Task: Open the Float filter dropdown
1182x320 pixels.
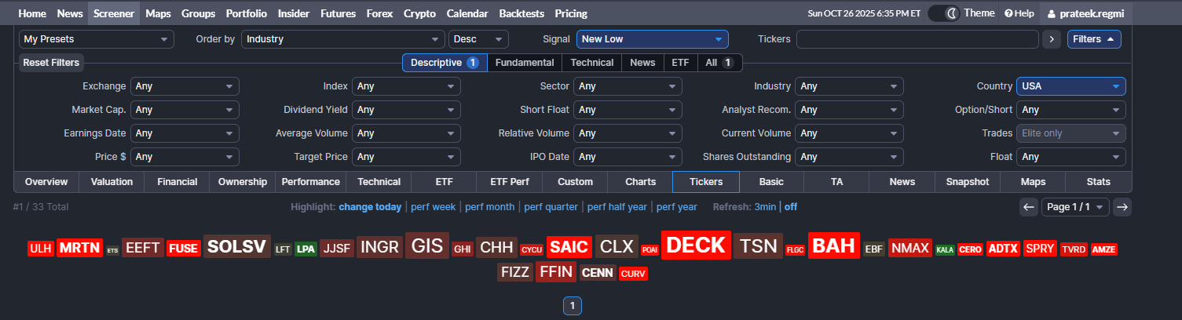Action: point(1070,157)
